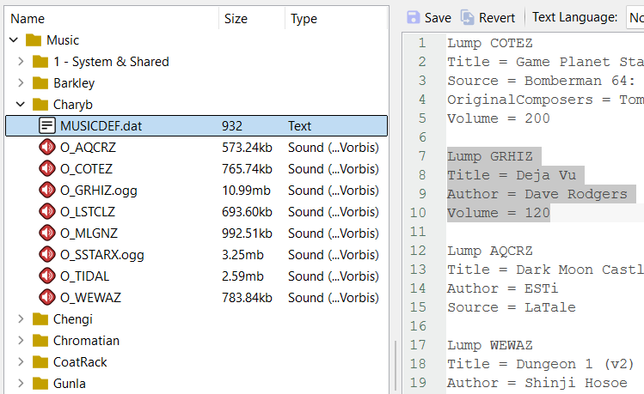Click the O_COTEZ sound icon
This screenshot has height=394, width=644.
pos(46,168)
